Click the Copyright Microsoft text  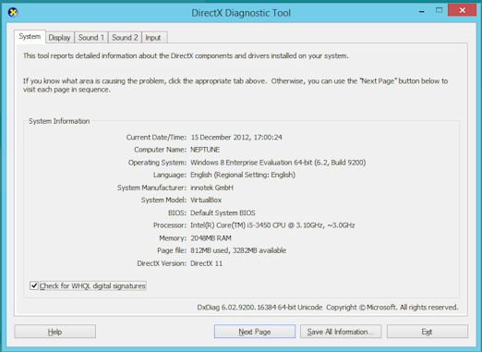(392, 308)
